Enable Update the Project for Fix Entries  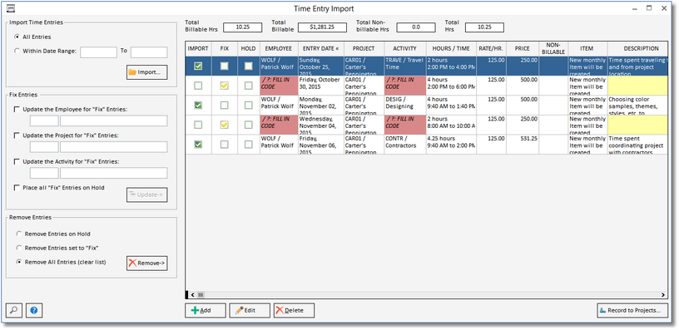pos(17,135)
